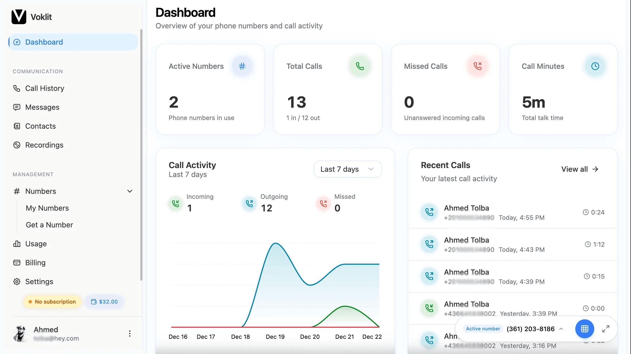
Task: Open the Last 7 days dropdown
Action: coord(347,169)
